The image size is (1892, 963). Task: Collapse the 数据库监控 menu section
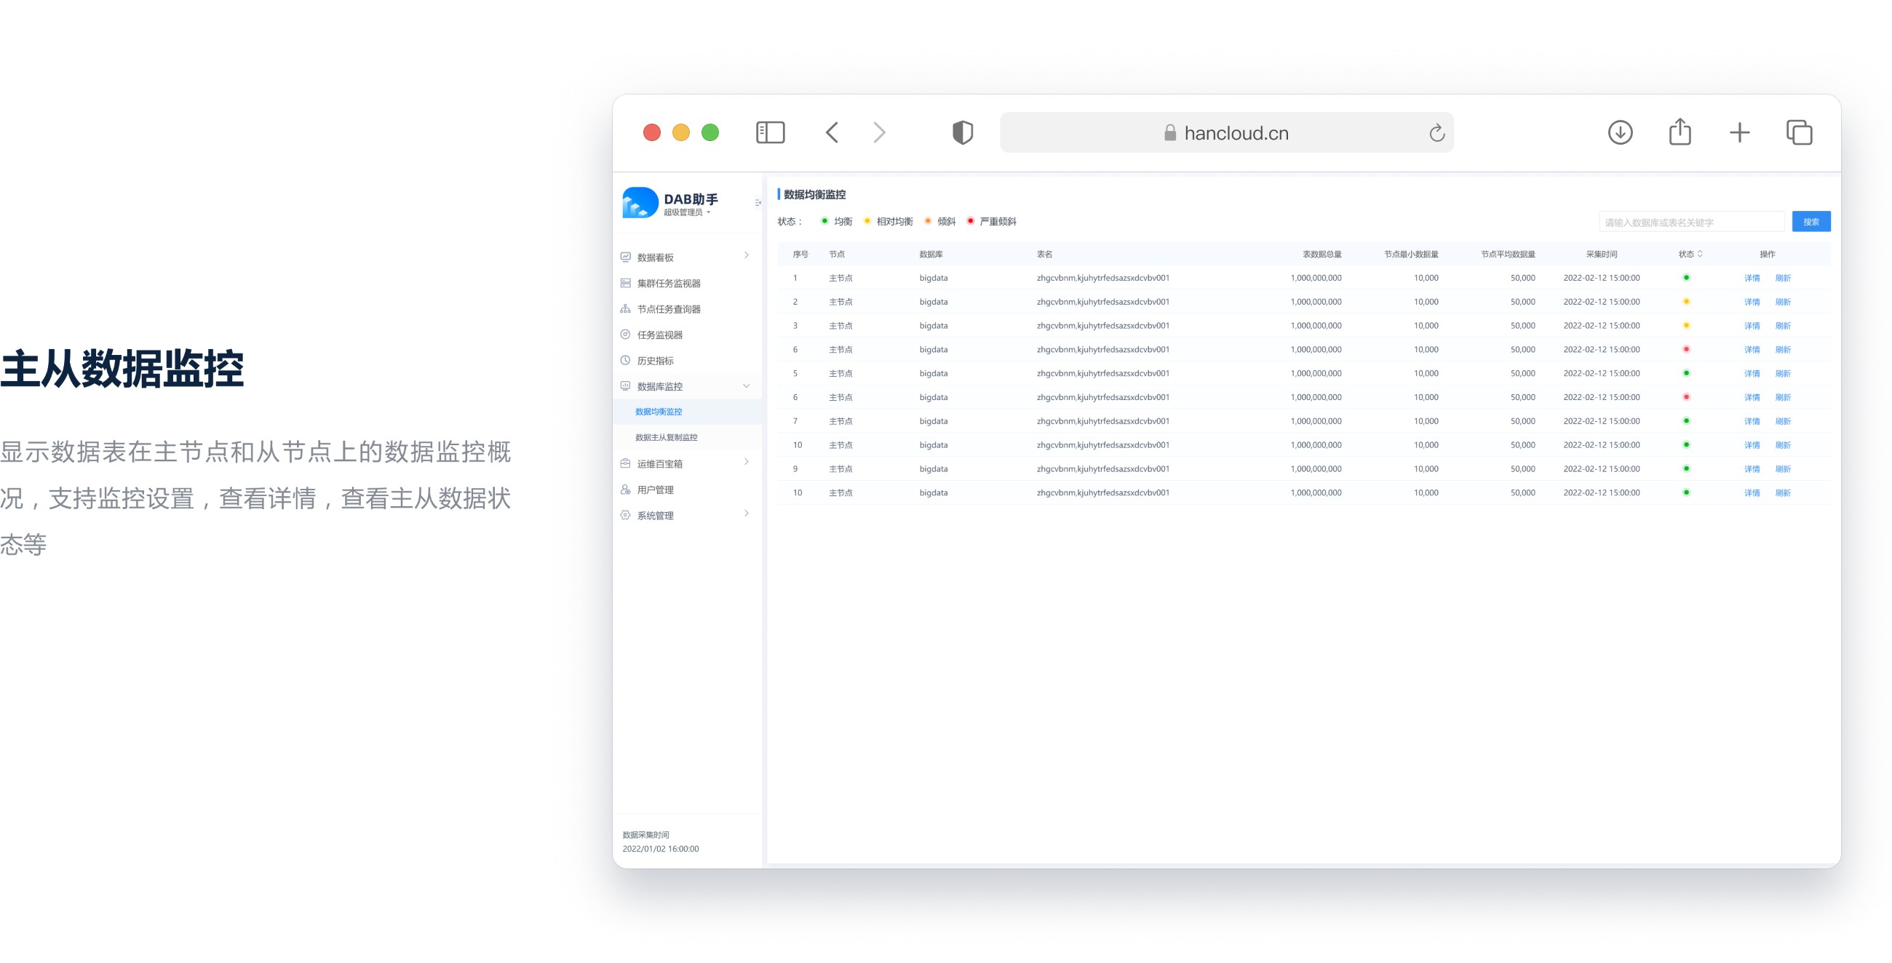point(746,386)
